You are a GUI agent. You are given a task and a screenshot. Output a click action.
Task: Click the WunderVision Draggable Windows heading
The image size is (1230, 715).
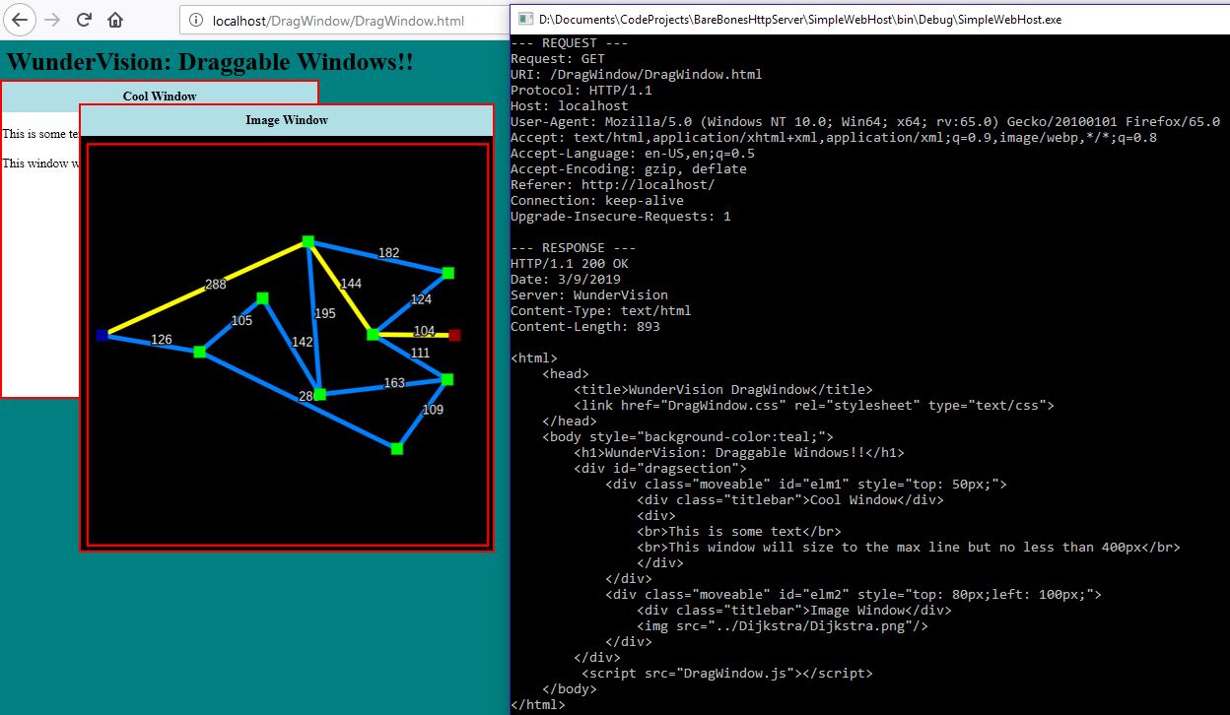point(210,61)
